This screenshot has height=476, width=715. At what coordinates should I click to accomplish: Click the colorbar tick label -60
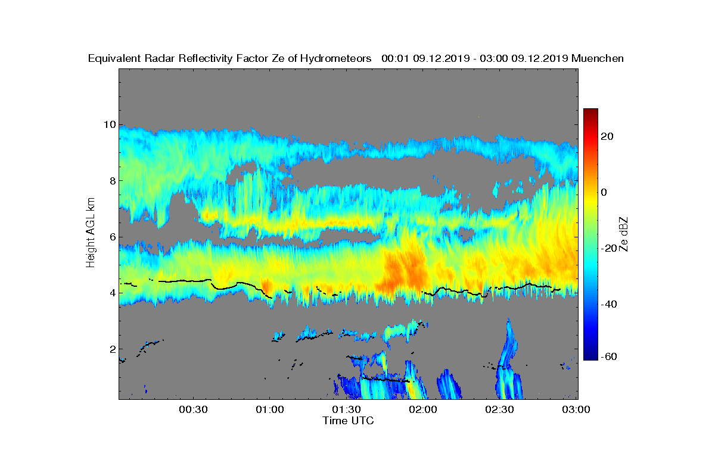click(608, 357)
